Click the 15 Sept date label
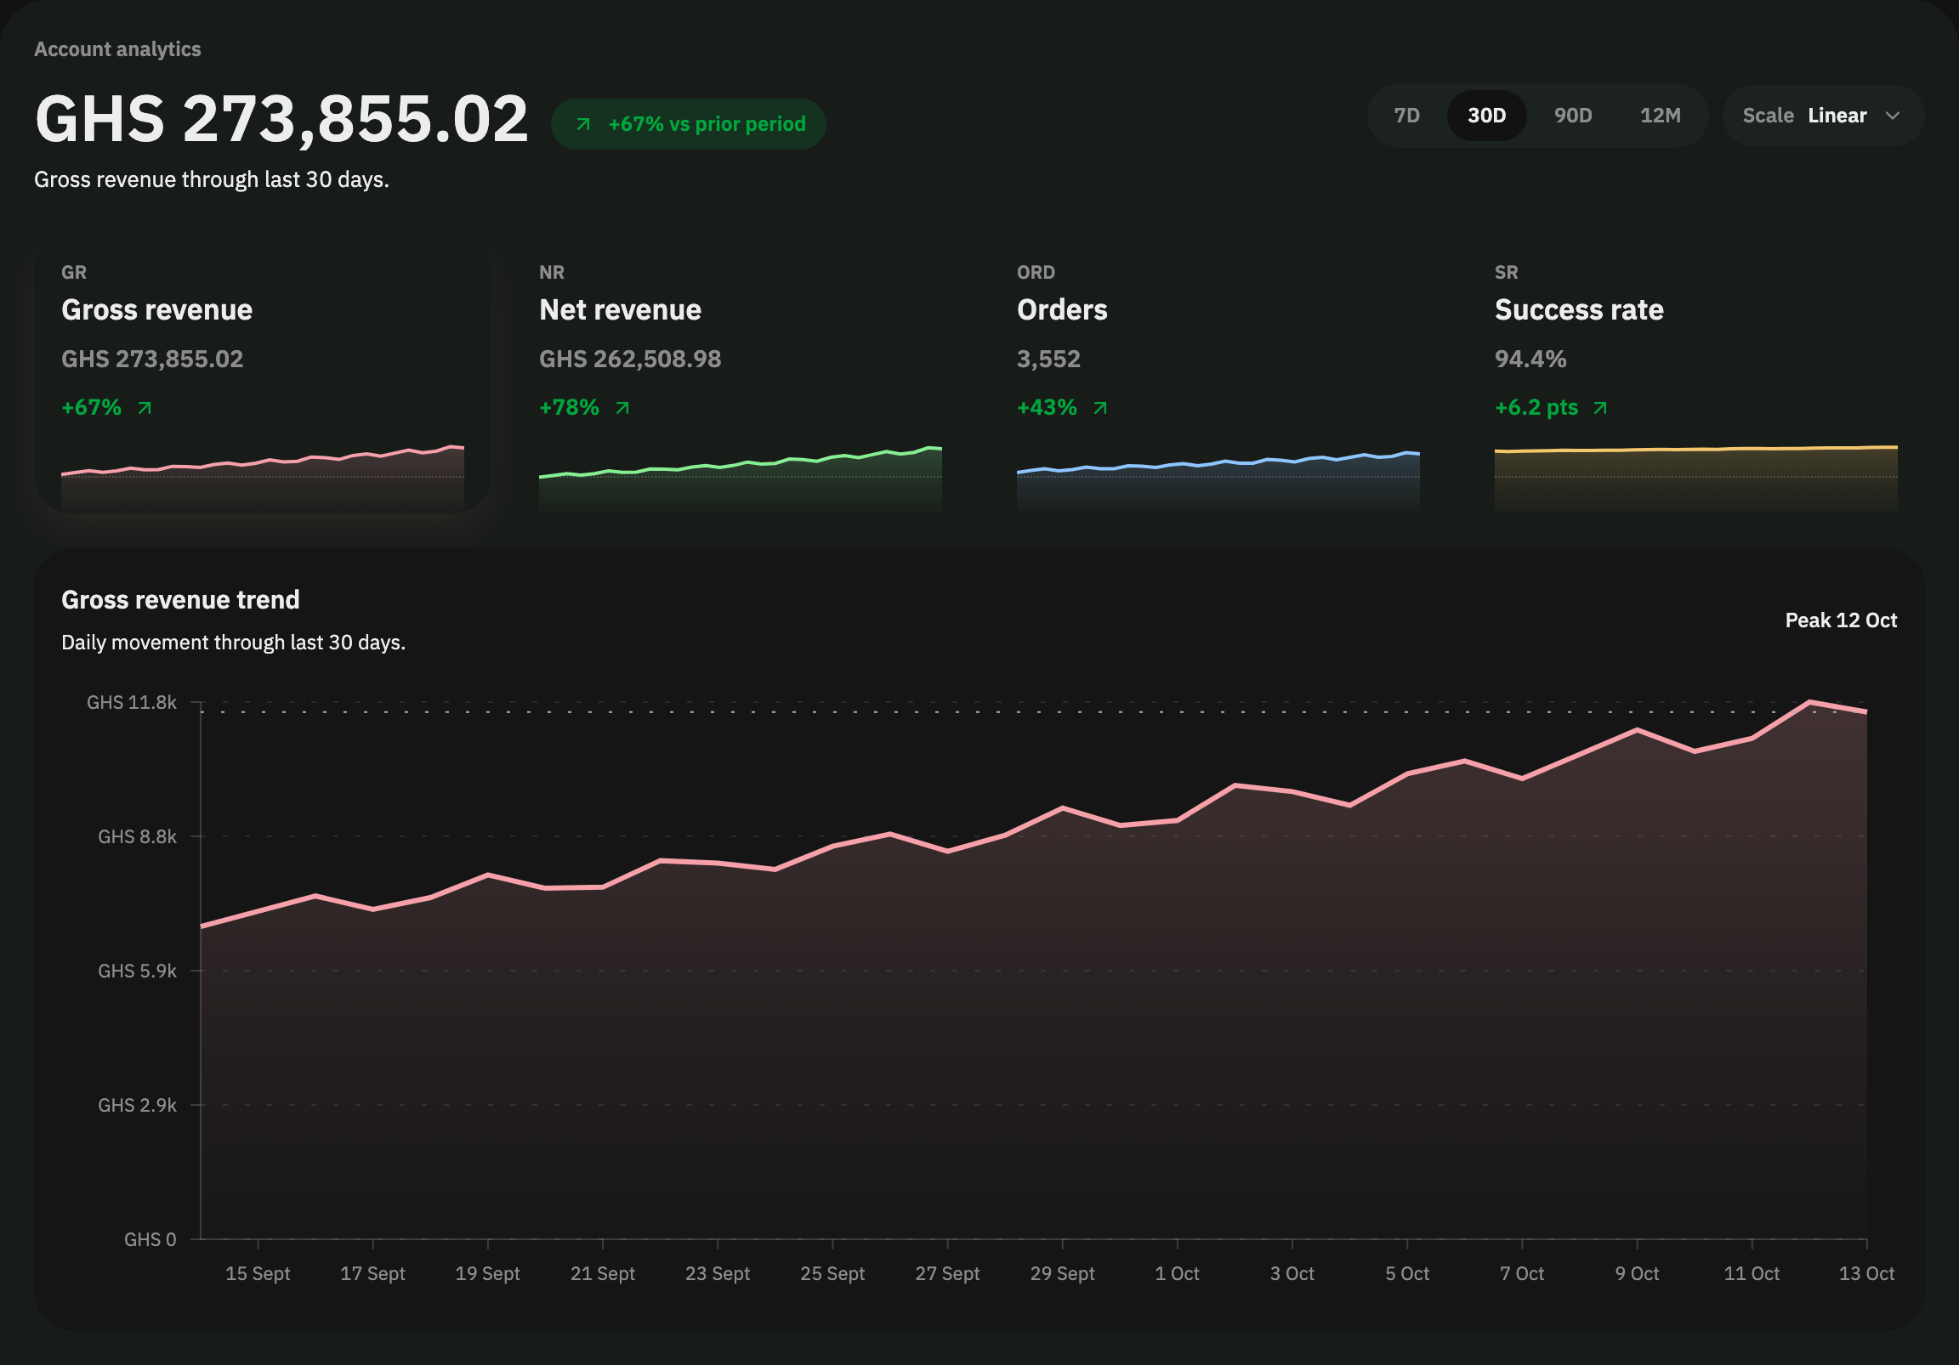1959x1365 pixels. click(x=258, y=1274)
